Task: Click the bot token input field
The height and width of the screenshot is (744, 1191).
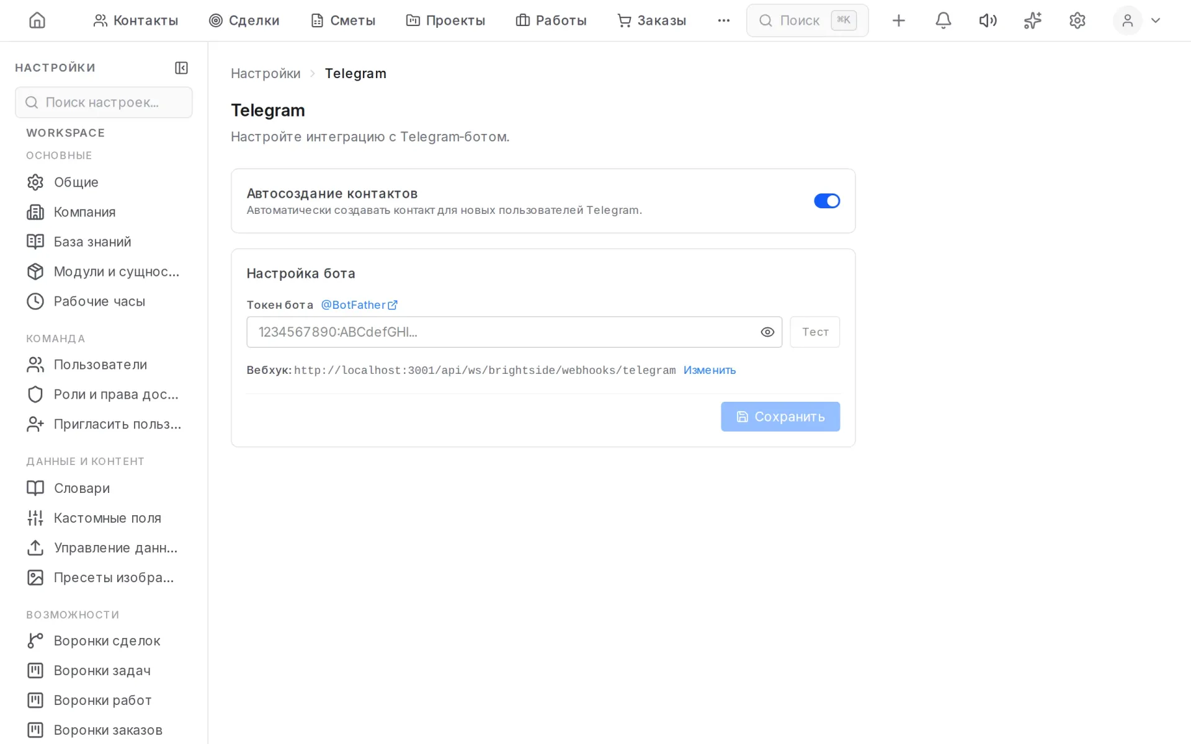Action: [x=514, y=332]
